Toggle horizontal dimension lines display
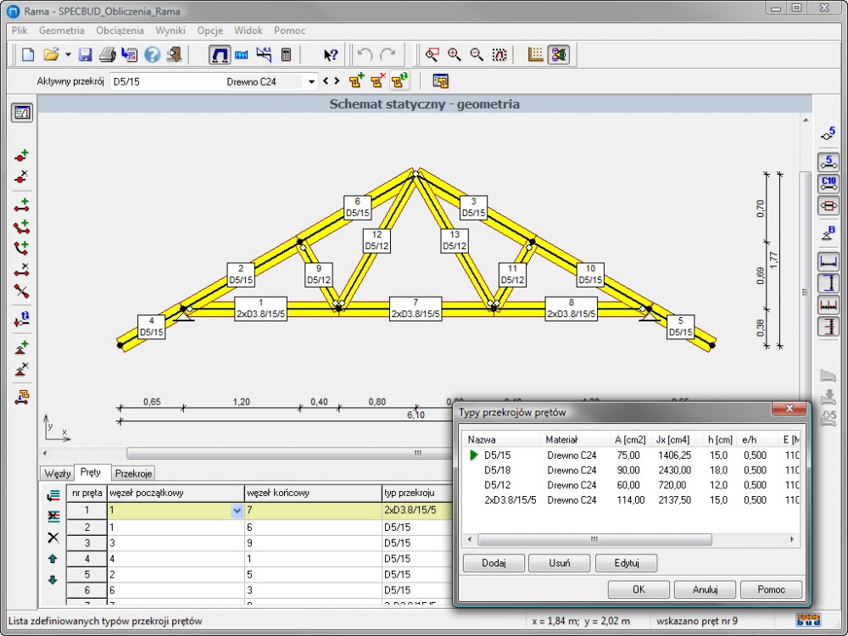This screenshot has width=848, height=636. click(x=828, y=261)
